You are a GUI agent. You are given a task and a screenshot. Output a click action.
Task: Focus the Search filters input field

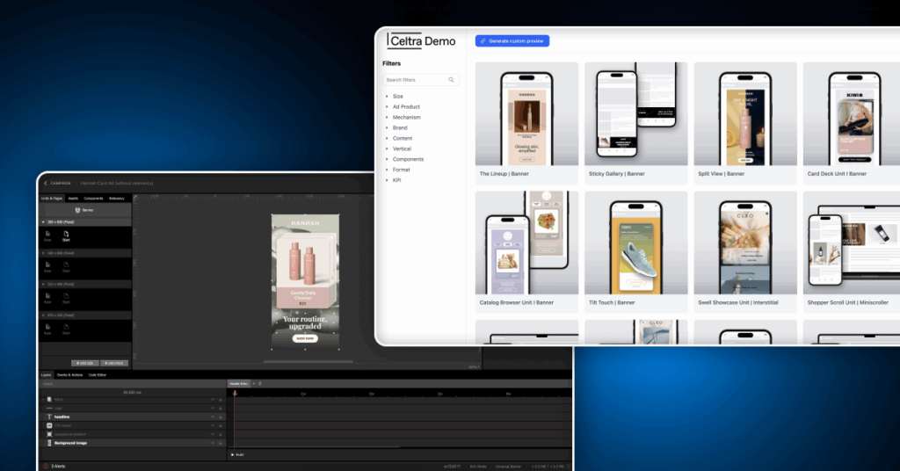click(x=421, y=80)
